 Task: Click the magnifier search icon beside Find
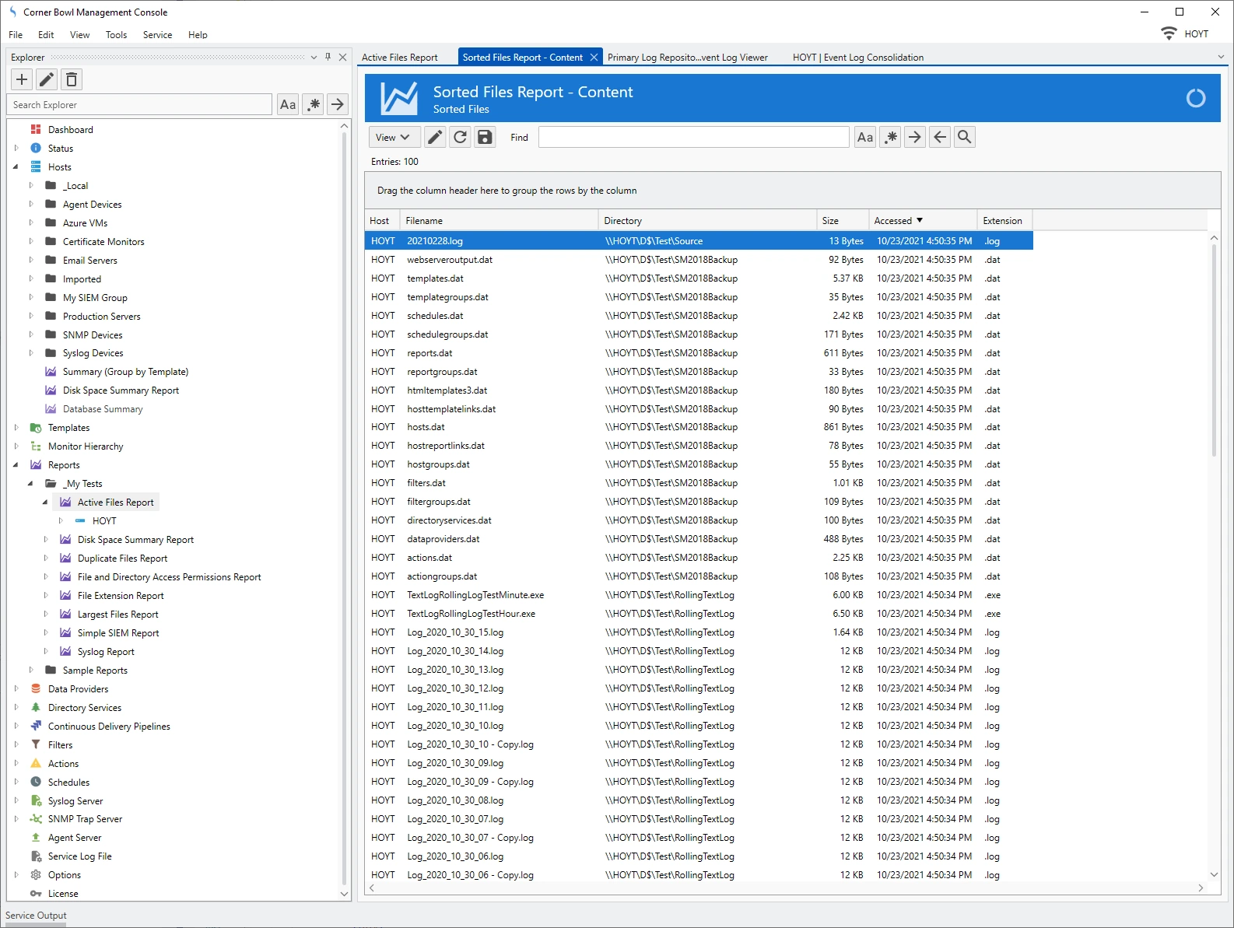[x=965, y=137]
